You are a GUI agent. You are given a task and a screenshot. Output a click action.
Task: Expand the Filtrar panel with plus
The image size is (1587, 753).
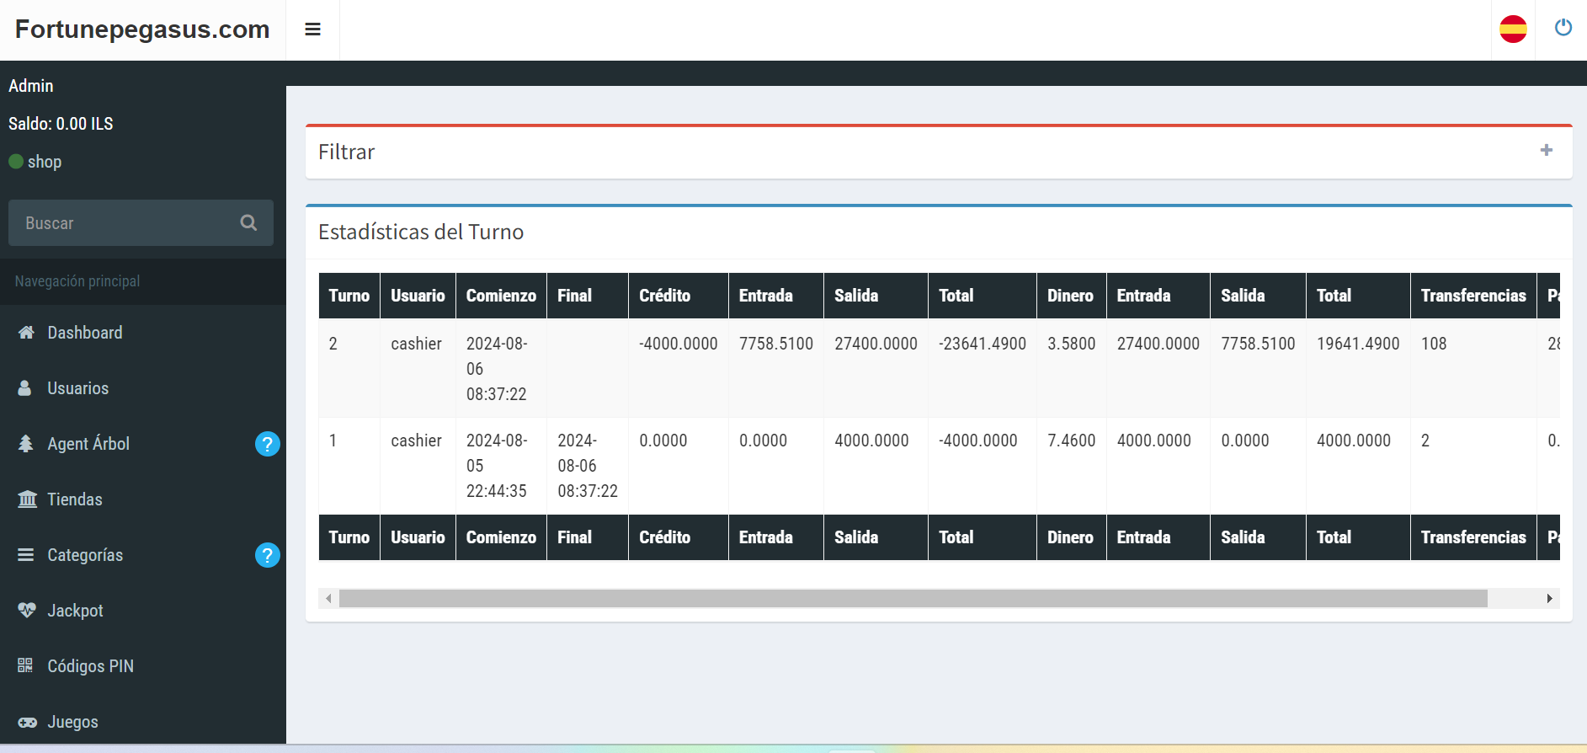pos(1546,150)
